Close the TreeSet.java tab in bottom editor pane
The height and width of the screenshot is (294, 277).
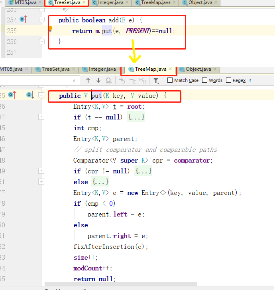(x=74, y=69)
